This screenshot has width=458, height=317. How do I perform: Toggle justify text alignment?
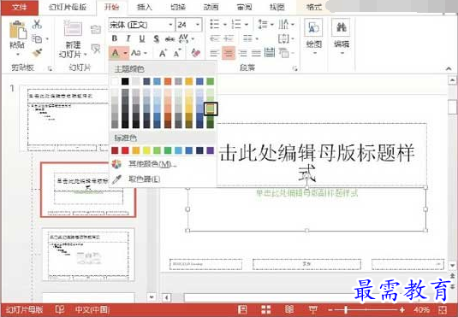pos(256,53)
